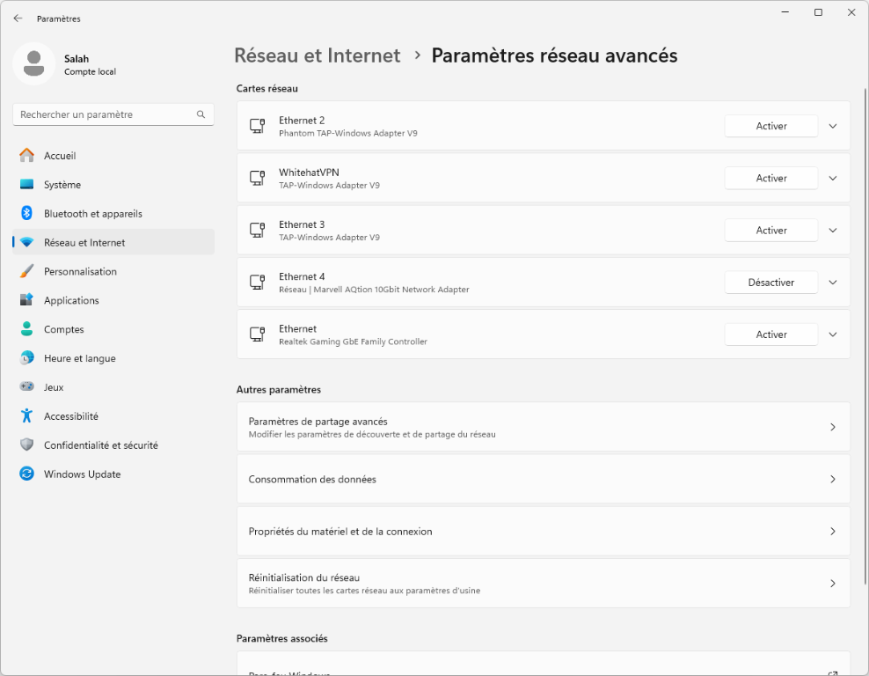
Task: Open Windows Update section
Action: click(113, 474)
